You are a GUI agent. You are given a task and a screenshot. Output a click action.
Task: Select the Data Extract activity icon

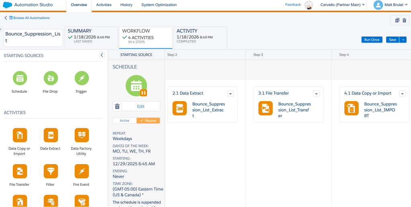(51, 135)
